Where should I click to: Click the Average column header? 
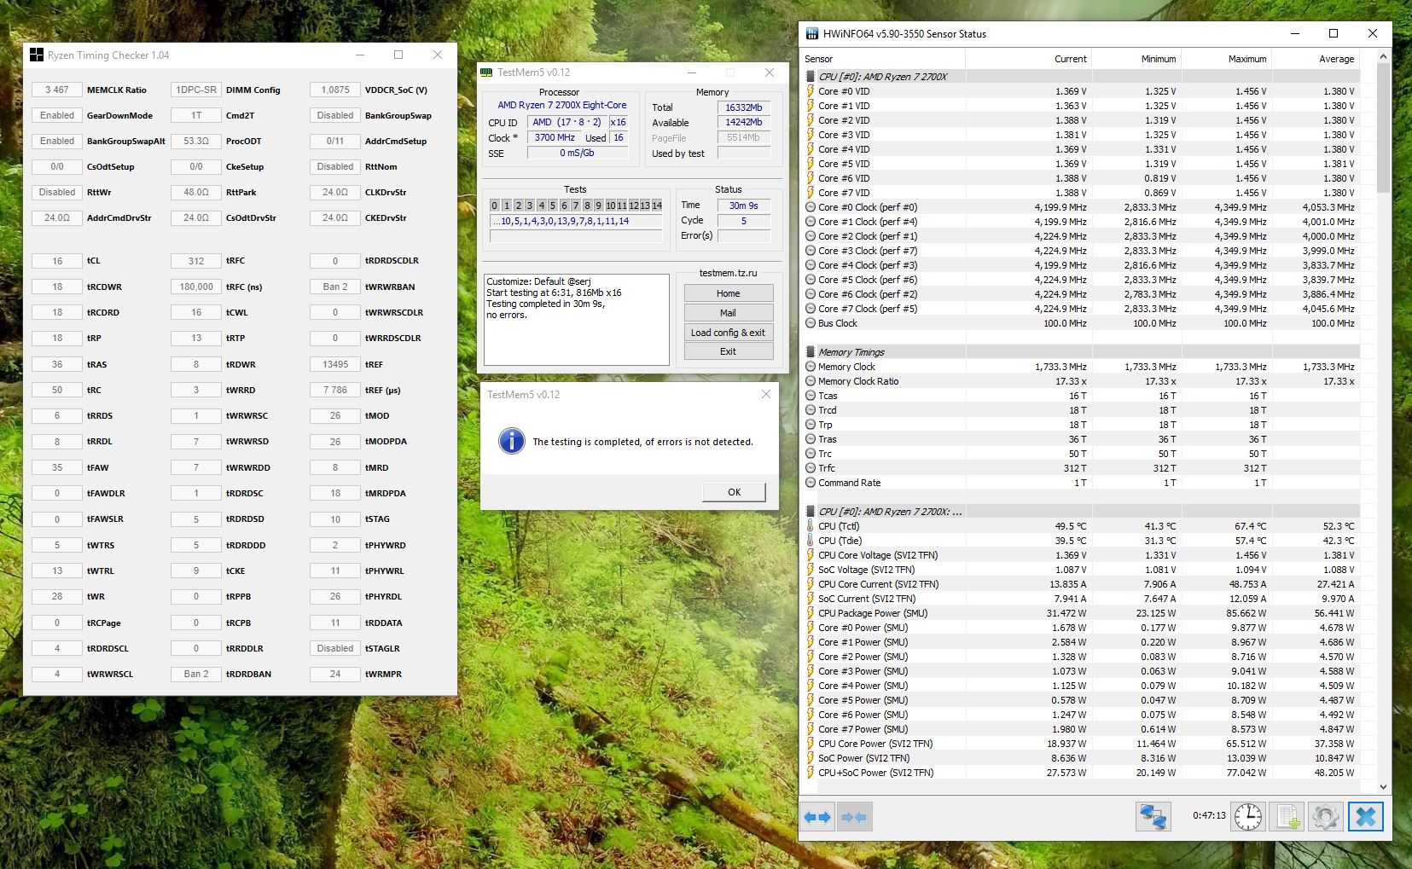tap(1315, 59)
